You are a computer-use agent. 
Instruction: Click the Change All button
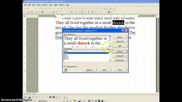coord(120,56)
